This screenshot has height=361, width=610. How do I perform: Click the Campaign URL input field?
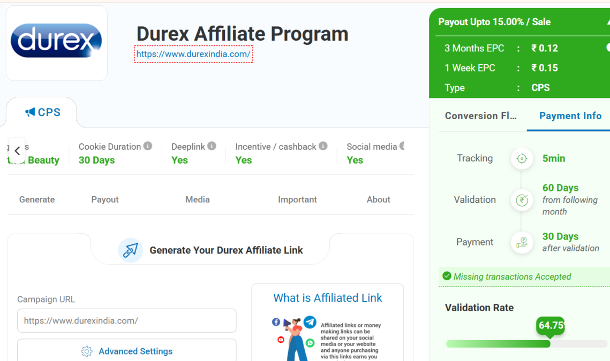coord(126,321)
